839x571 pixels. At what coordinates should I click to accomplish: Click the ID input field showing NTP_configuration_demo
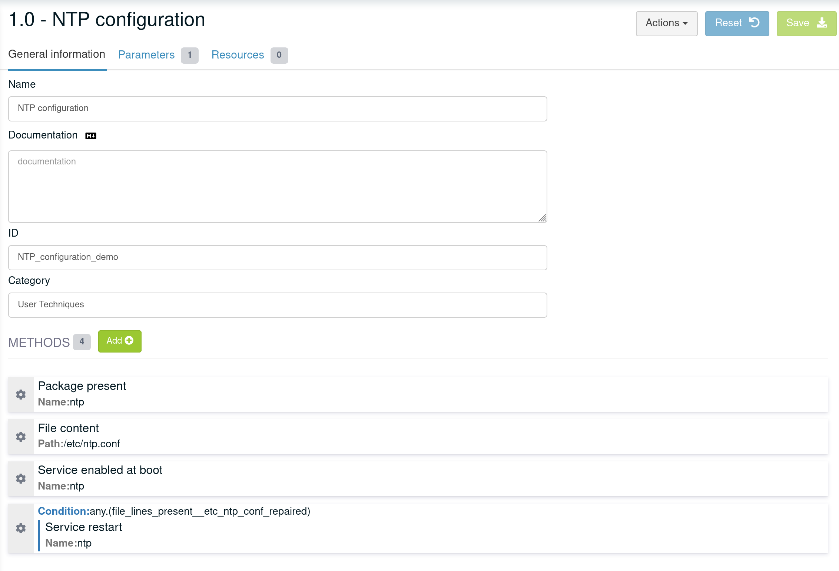[277, 257]
